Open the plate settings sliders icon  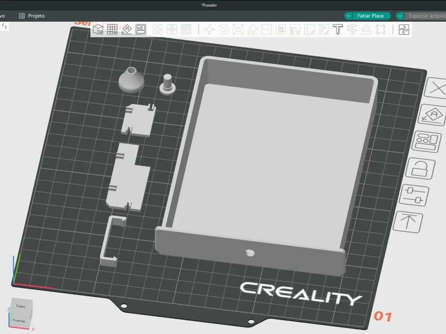point(414,195)
